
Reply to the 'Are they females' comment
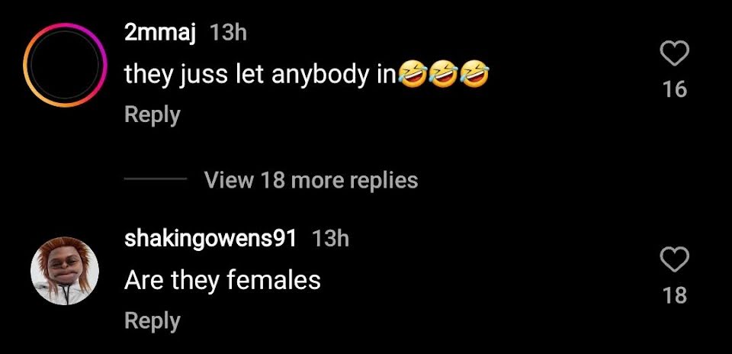[x=152, y=321]
